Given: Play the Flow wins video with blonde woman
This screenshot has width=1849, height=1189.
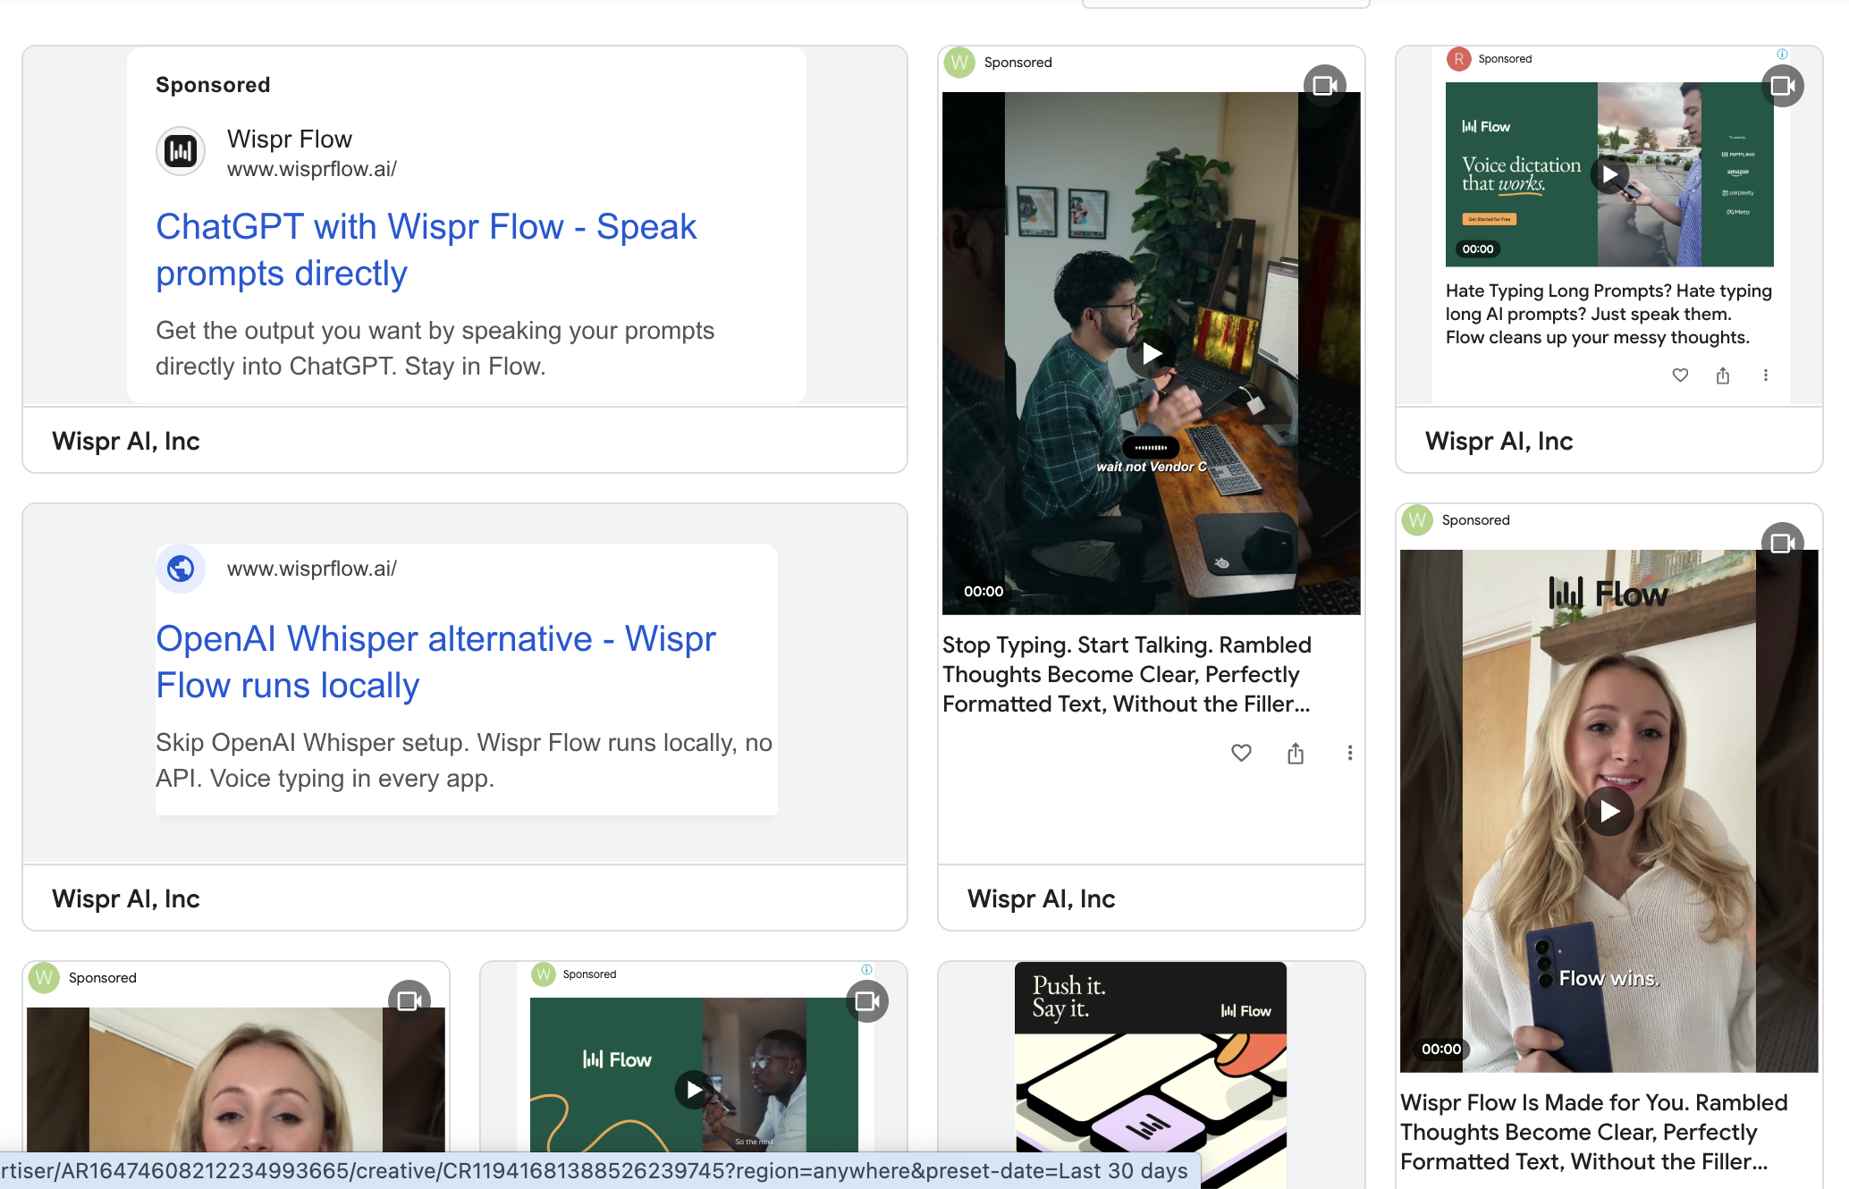Looking at the screenshot, I should [x=1609, y=811].
